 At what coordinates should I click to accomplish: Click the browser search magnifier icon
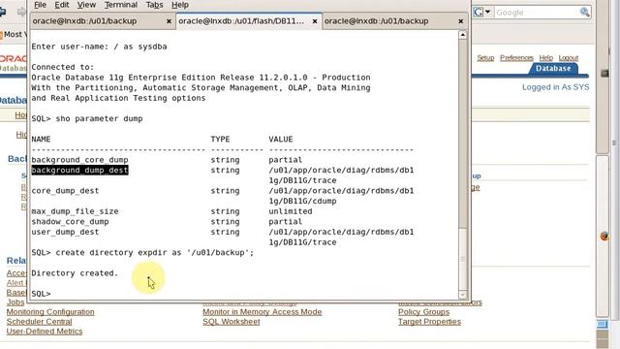click(x=584, y=13)
